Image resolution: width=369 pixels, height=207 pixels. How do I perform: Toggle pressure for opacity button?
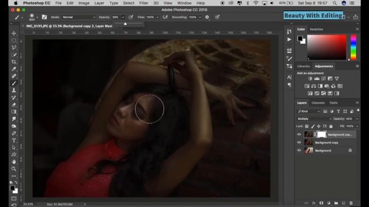(x=131, y=17)
